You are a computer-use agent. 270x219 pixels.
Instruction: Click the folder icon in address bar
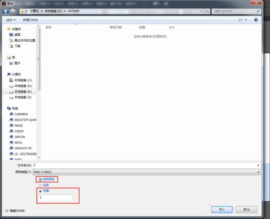[x=22, y=11]
